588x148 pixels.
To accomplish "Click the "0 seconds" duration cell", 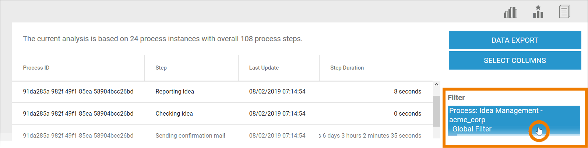I will tap(407, 114).
